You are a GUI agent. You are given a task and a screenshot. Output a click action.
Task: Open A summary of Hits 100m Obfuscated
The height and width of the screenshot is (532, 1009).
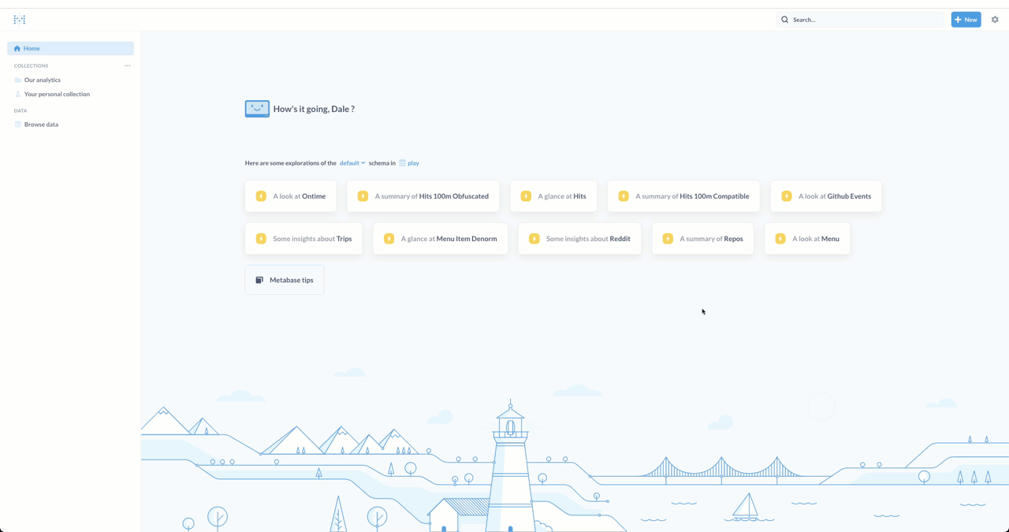point(423,196)
